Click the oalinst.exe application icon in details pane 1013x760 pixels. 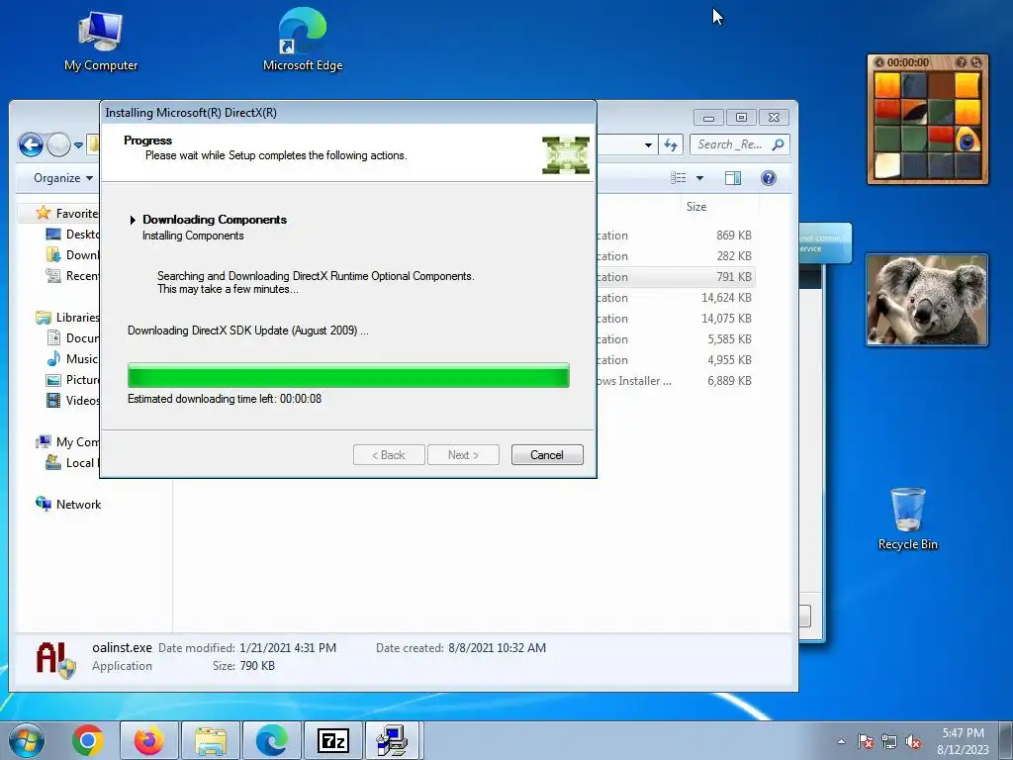[55, 660]
